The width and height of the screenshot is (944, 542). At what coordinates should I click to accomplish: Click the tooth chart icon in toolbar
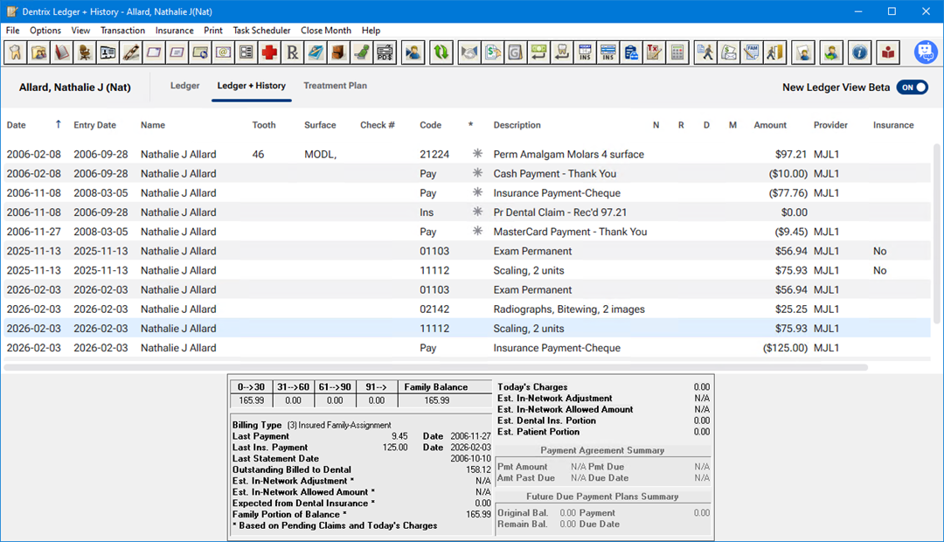coord(14,53)
